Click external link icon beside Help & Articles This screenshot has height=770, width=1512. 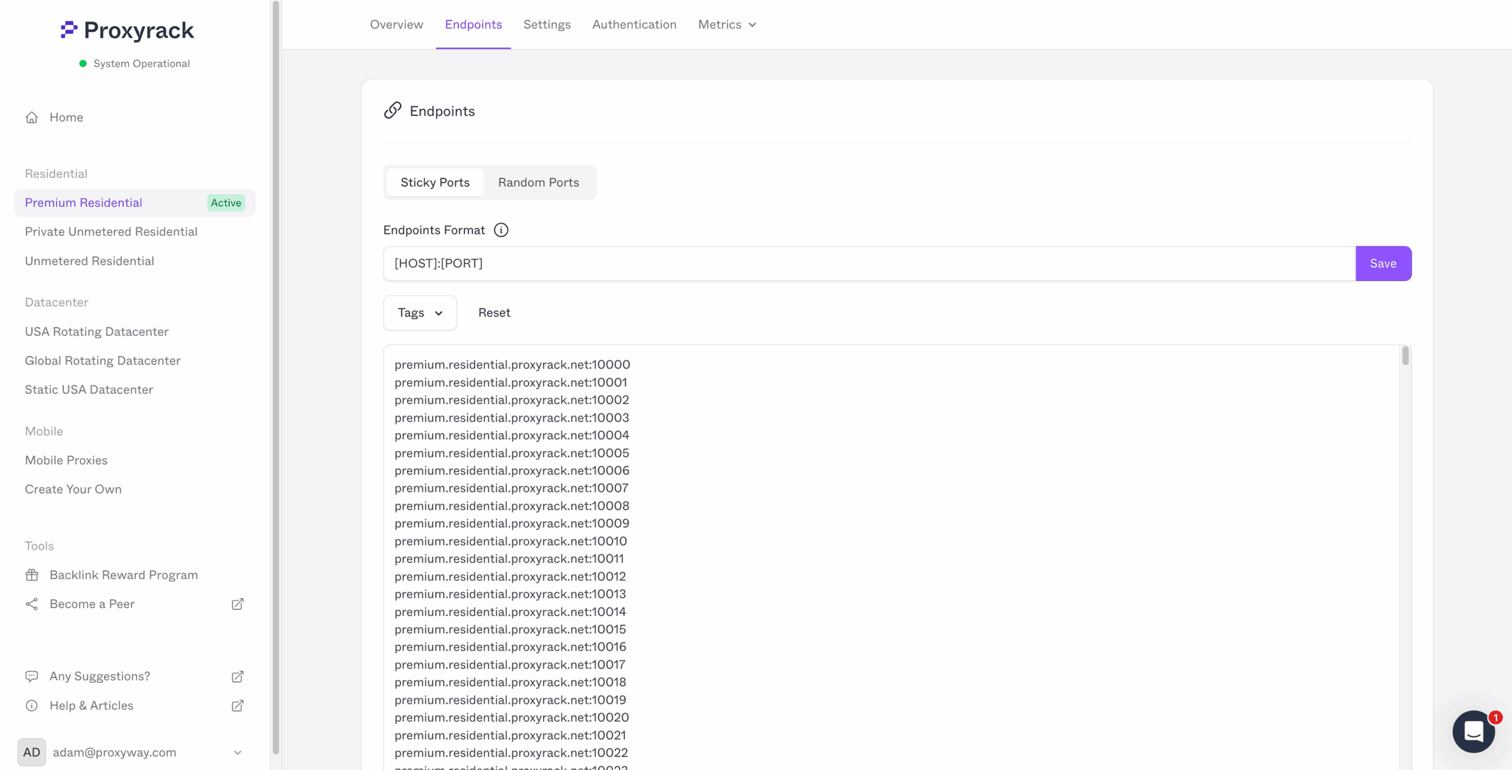[237, 706]
